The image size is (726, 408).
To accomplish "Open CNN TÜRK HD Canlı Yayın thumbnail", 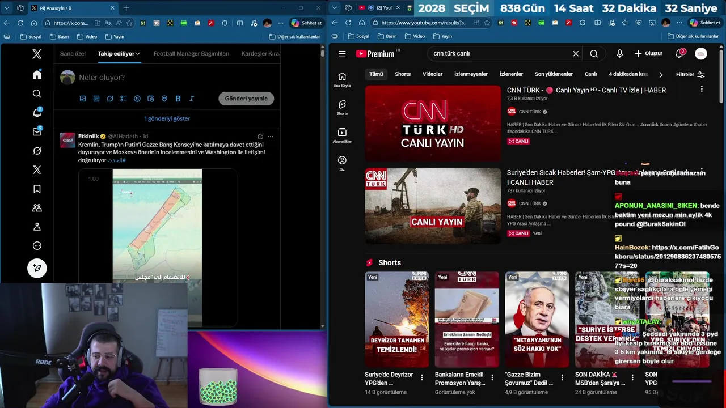I will point(433,124).
